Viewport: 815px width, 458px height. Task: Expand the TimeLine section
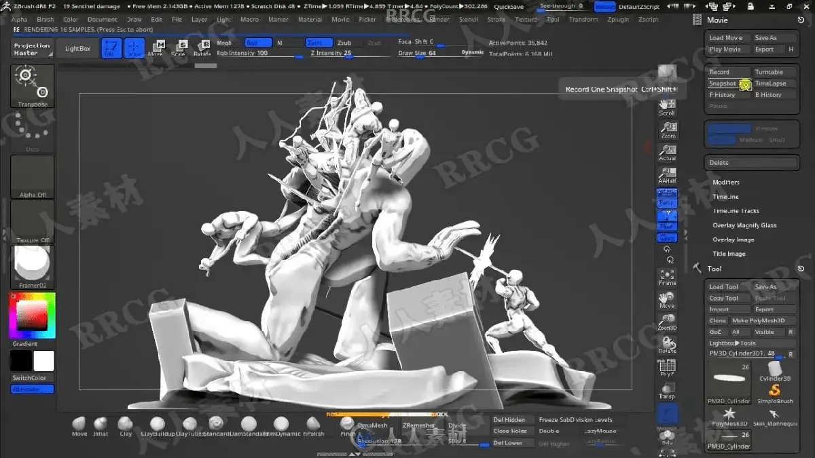[x=725, y=197]
